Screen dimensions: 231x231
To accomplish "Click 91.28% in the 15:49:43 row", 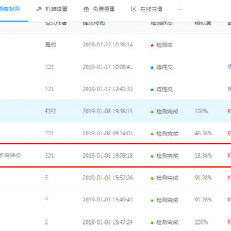I will [203, 200].
